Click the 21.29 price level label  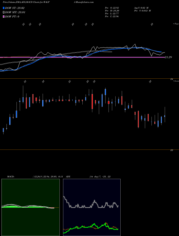click(x=168, y=57)
